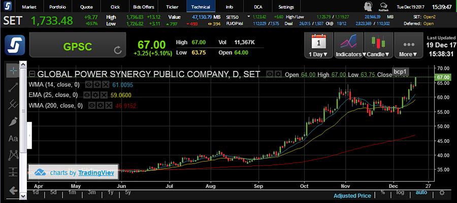This screenshot has width=457, height=203.
Task: Click the toolbar scroll up arrow
Action: tap(23, 64)
